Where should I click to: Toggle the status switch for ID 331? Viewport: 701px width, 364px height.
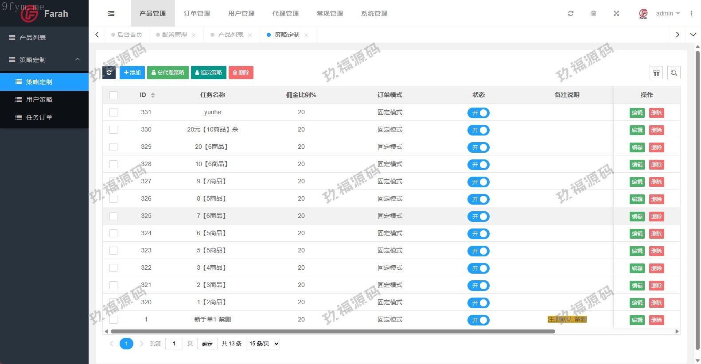(x=478, y=113)
